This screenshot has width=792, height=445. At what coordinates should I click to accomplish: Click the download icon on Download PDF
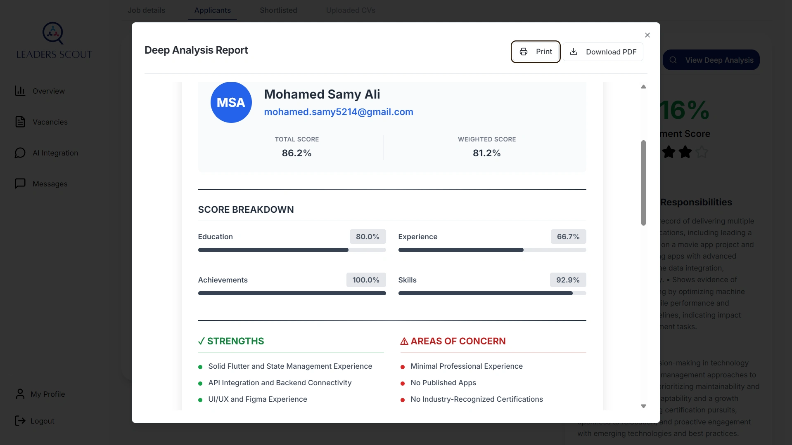[x=574, y=52]
